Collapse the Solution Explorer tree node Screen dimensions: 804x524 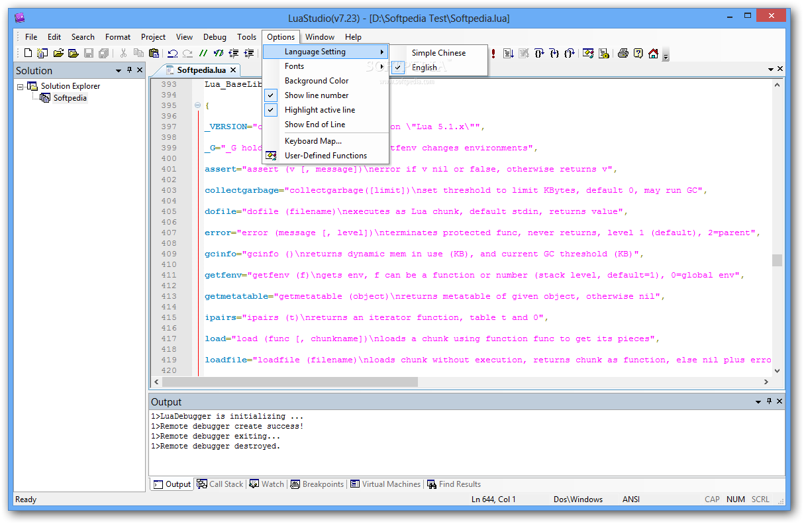[21, 86]
